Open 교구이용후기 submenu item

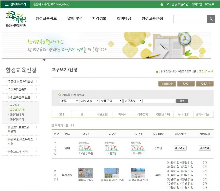[x=17, y=114]
